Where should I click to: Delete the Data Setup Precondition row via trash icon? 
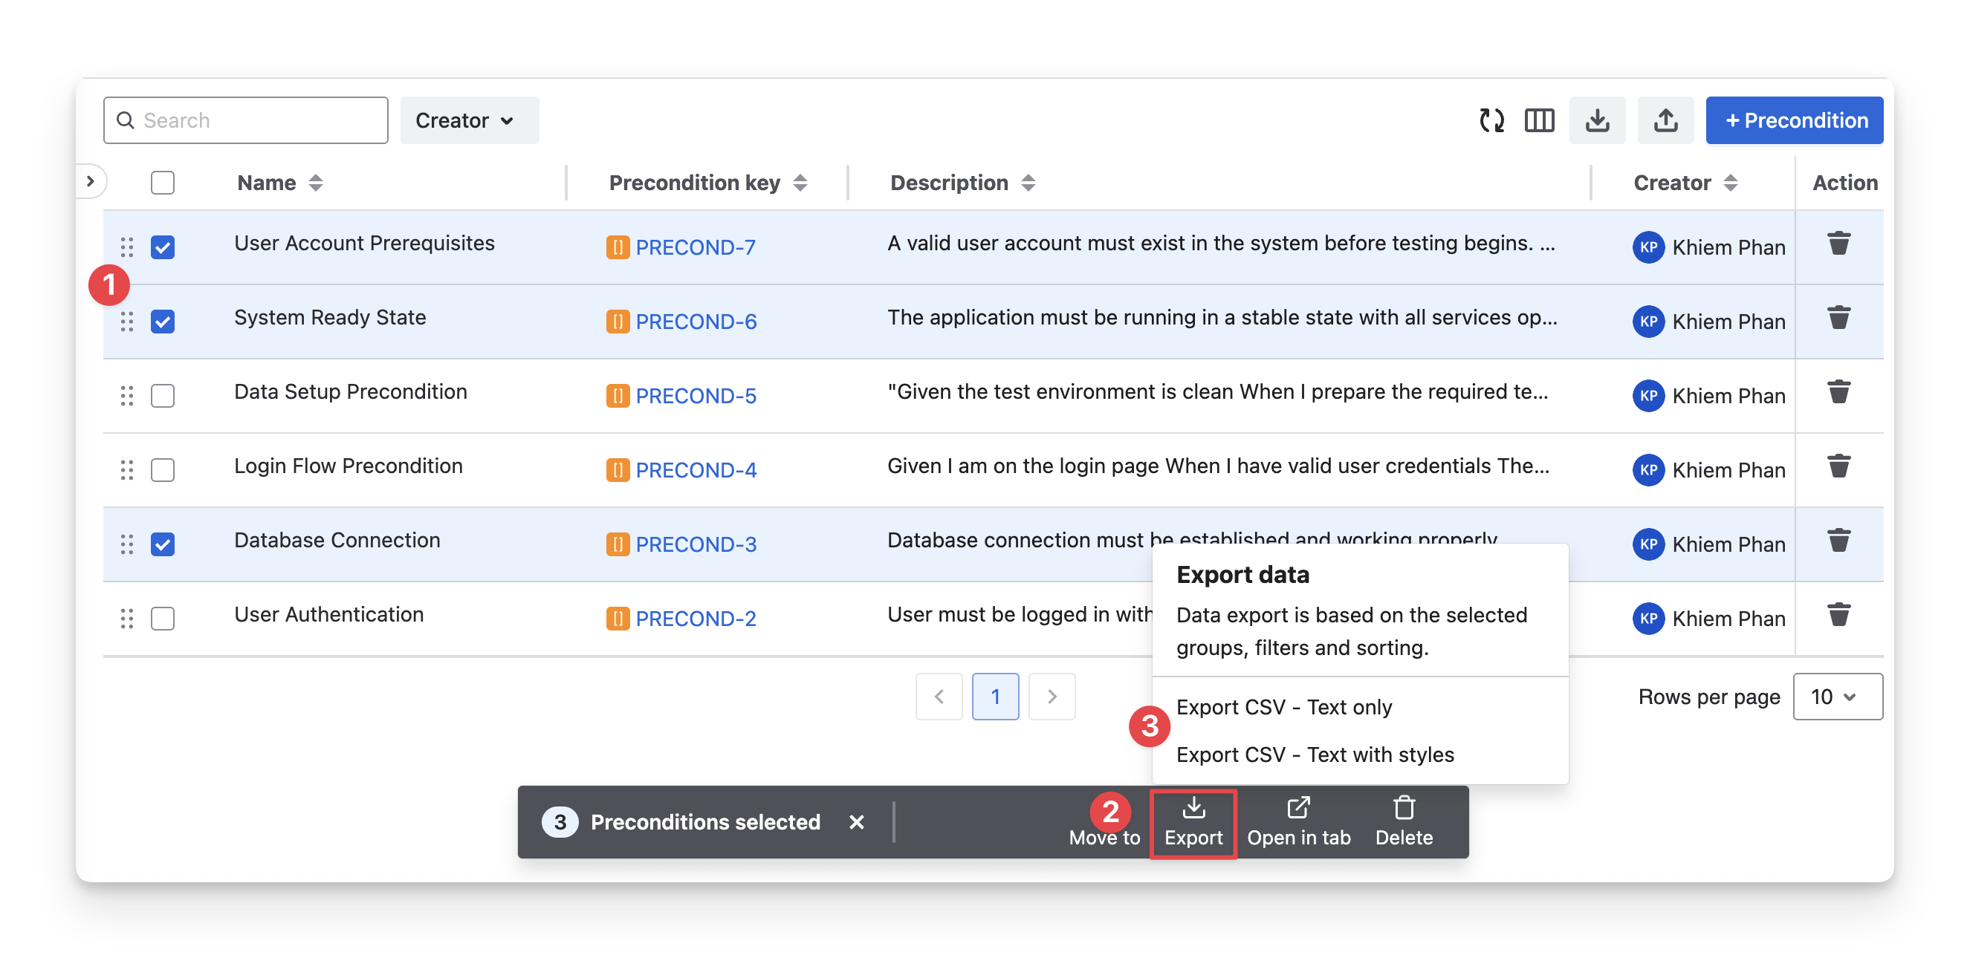pos(1838,393)
